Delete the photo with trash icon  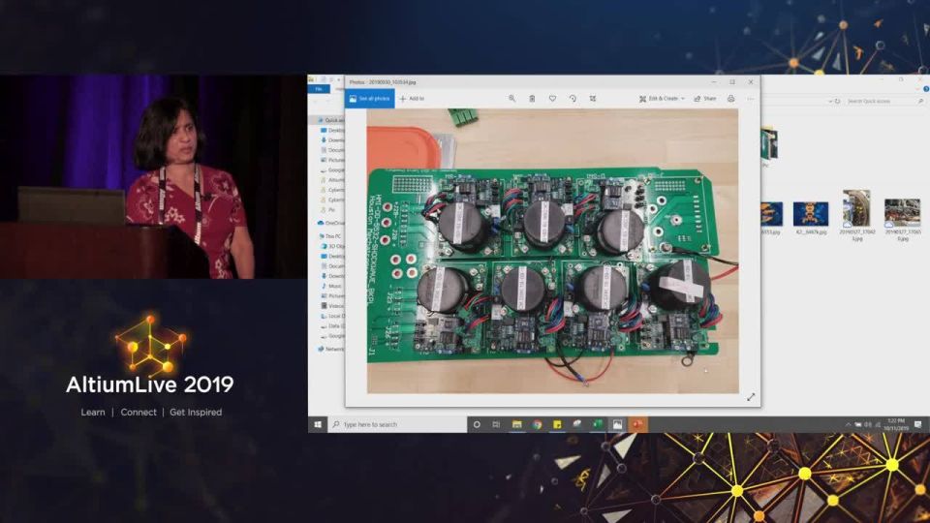point(532,99)
